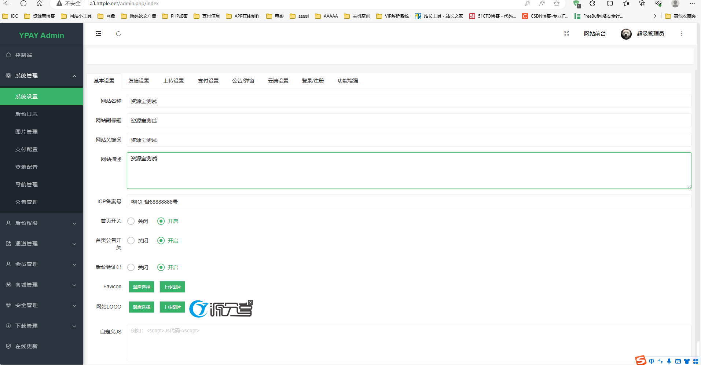Switch to the 支付设置 tab

click(x=208, y=81)
